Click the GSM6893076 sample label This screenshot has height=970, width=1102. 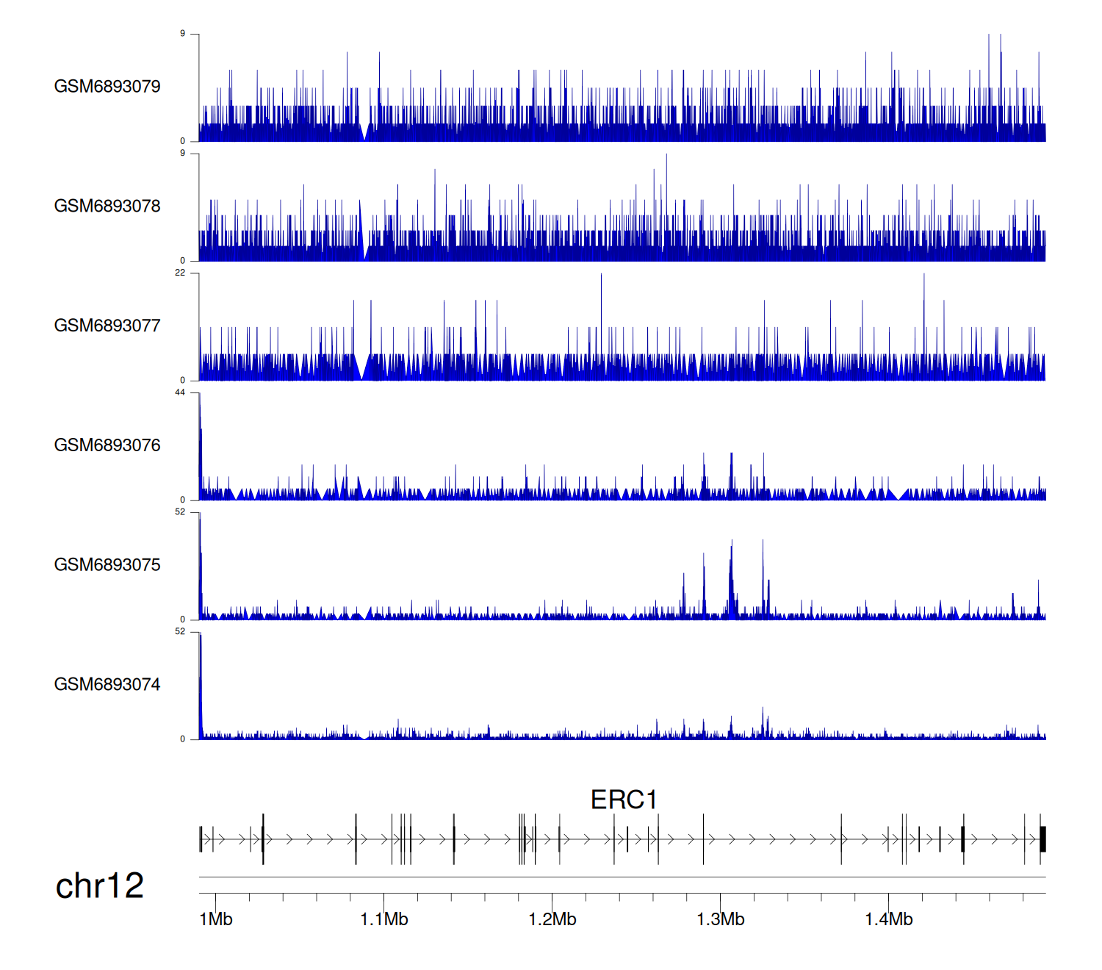pos(107,445)
